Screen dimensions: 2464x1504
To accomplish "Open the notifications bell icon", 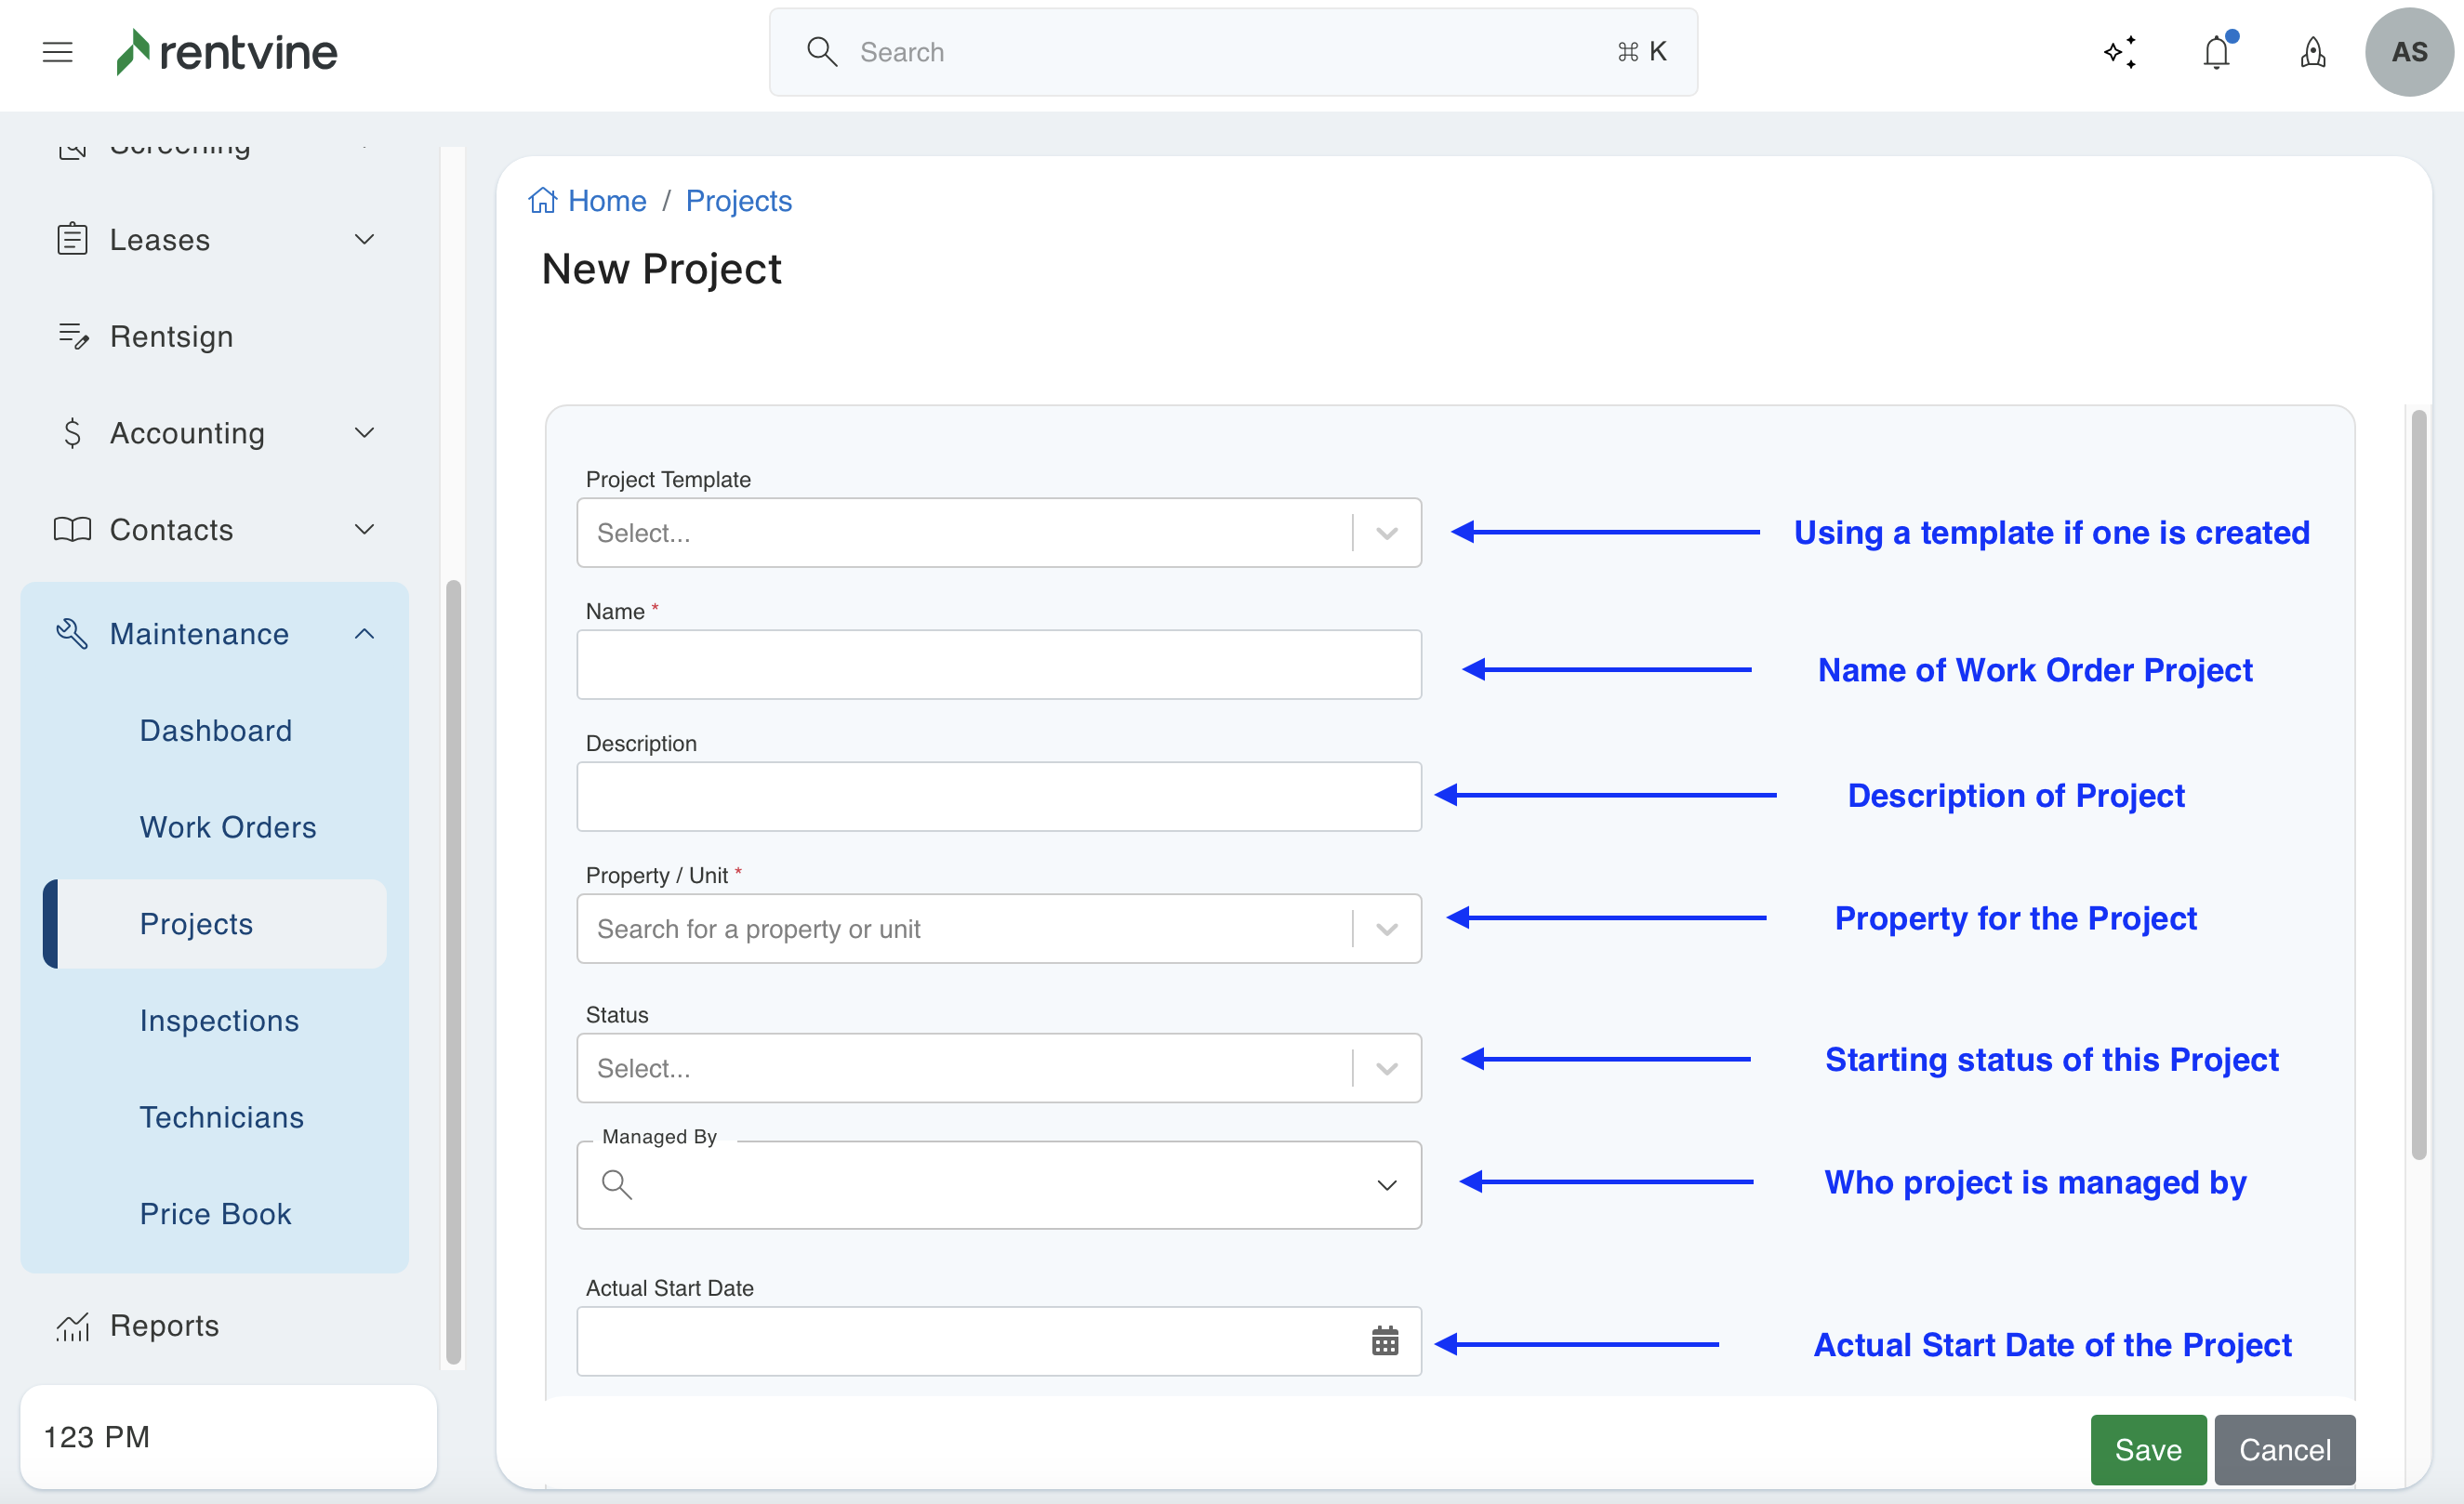I will (x=2216, y=52).
